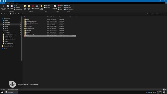Image resolution: width=167 pixels, height=94 pixels.
Task: Select the Articles.pdf file
Action: click(50, 36)
